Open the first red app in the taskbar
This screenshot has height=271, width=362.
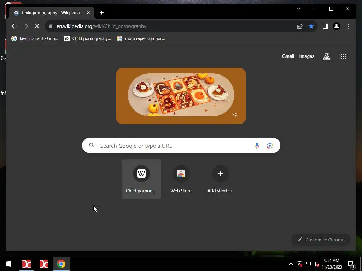click(x=26, y=264)
